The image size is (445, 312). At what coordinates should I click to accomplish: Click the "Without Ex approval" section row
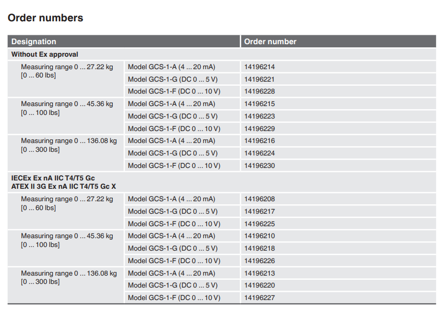(x=45, y=54)
